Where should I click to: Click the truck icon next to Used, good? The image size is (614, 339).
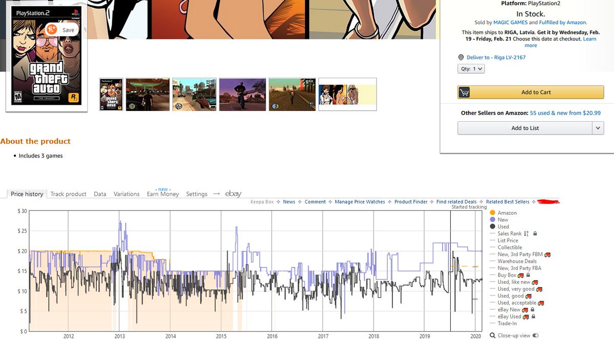point(529,296)
